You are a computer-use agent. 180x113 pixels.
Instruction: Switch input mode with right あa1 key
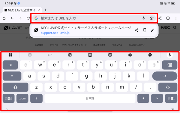(171, 98)
